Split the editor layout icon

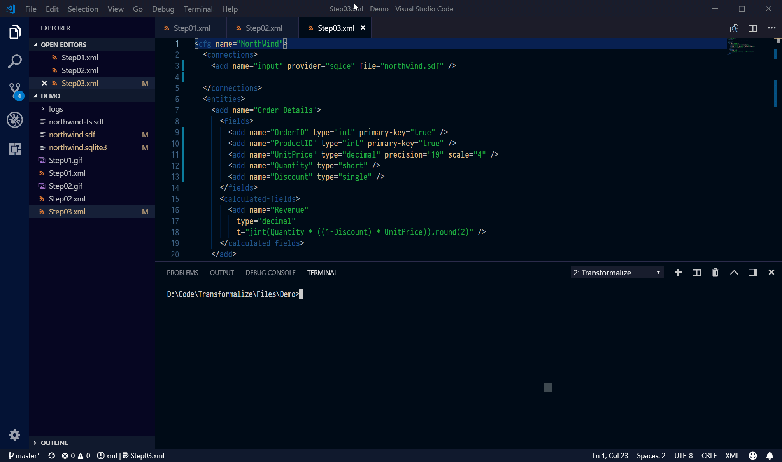pos(752,28)
